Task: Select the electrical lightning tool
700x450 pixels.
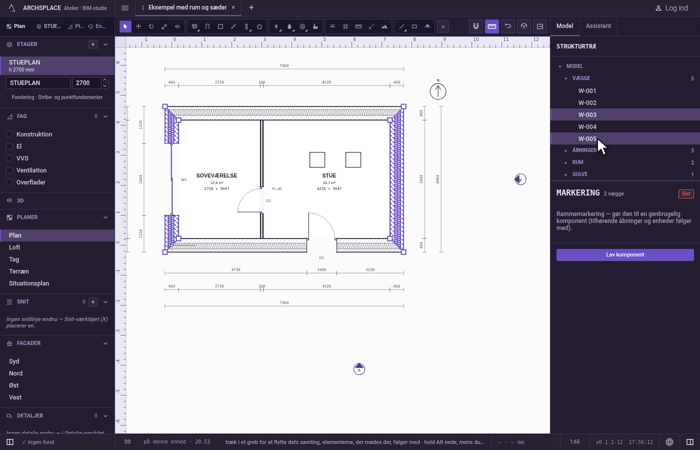Action: coord(276,26)
